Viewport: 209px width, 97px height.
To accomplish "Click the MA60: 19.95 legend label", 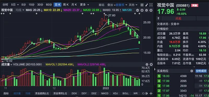I will coord(112,10).
